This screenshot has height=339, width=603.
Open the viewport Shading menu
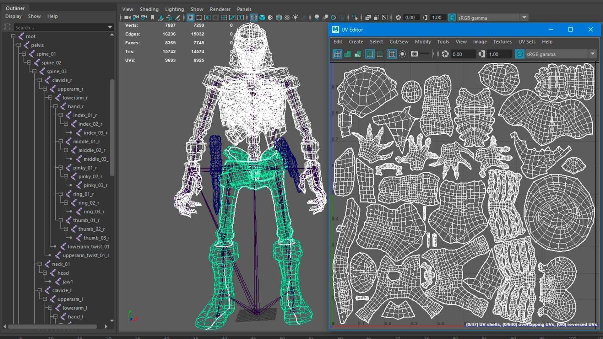(149, 9)
